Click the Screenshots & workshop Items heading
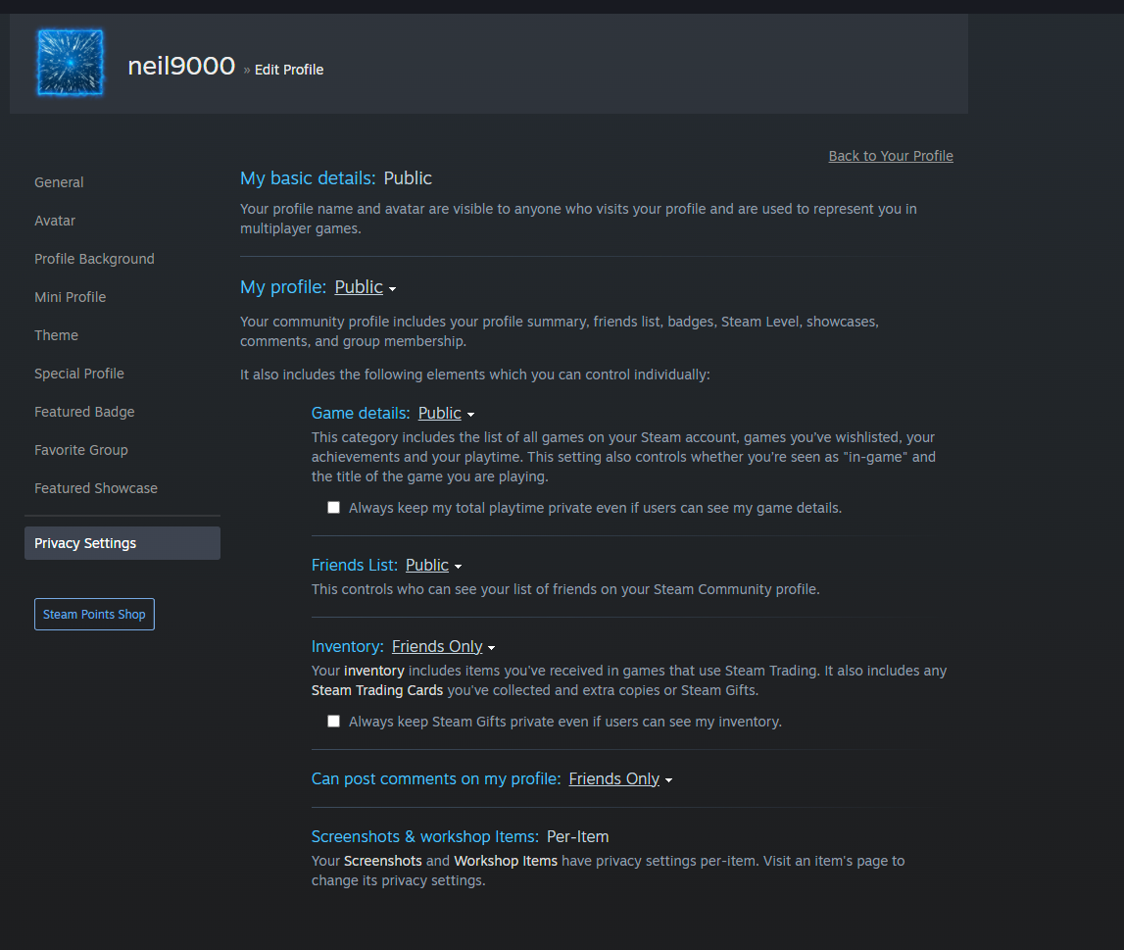This screenshot has height=950, width=1124. pos(425,836)
